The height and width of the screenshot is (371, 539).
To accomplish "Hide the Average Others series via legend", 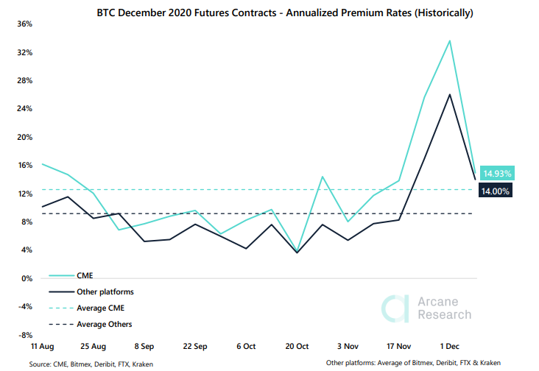I will coord(105,324).
